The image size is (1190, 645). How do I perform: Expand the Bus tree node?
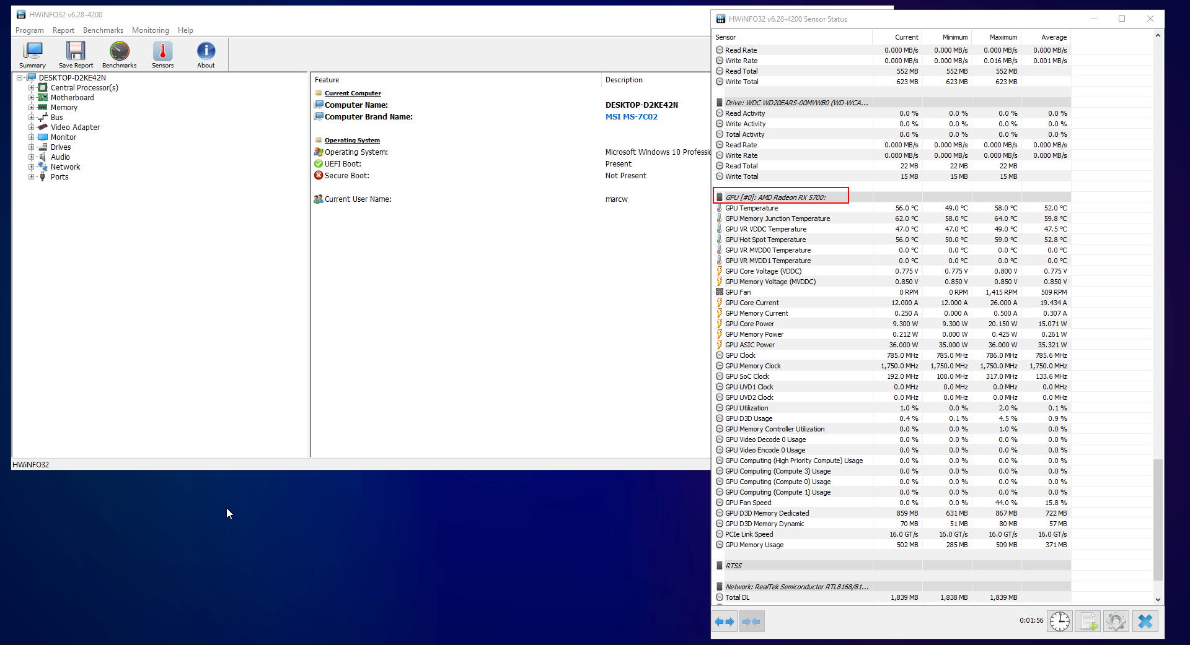(31, 118)
